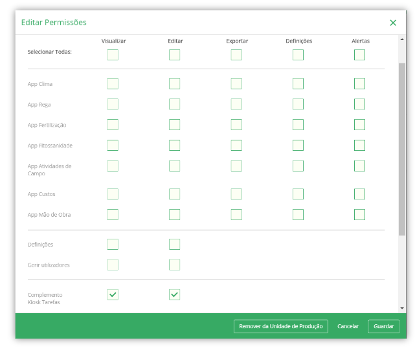The width and height of the screenshot is (415, 352).
Task: Click the scrollbar up arrow
Action: pyautogui.click(x=402, y=39)
